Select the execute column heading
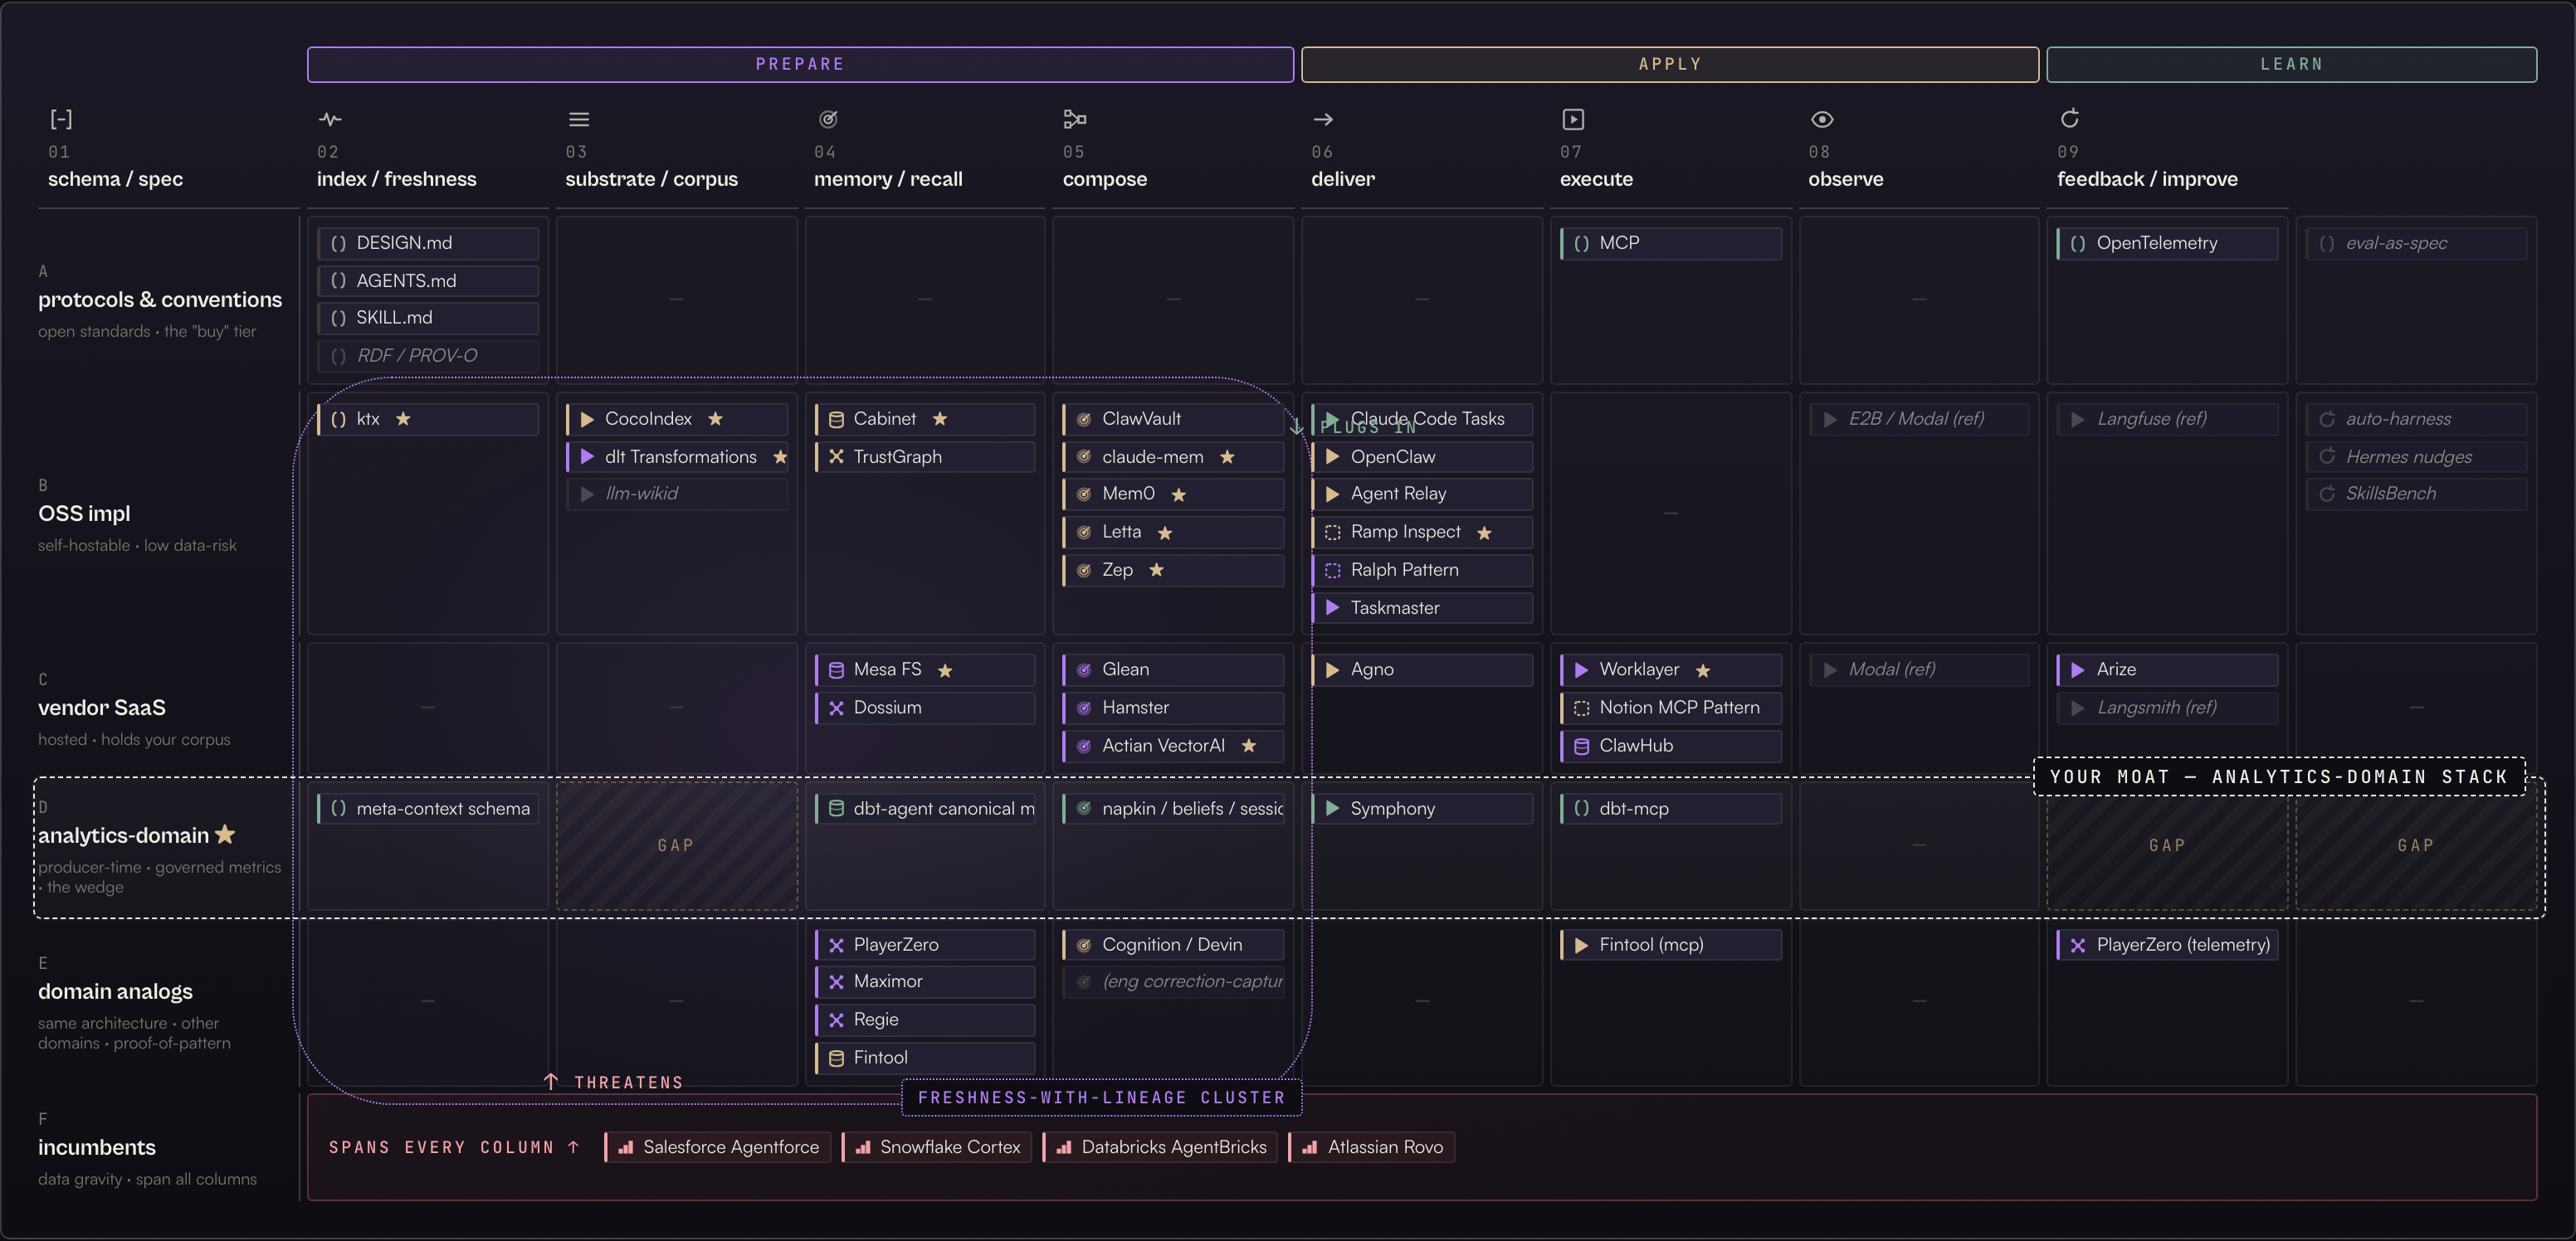The width and height of the screenshot is (2576, 1241). 1596,179
